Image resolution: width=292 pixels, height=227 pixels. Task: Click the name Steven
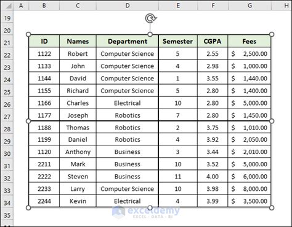point(78,177)
